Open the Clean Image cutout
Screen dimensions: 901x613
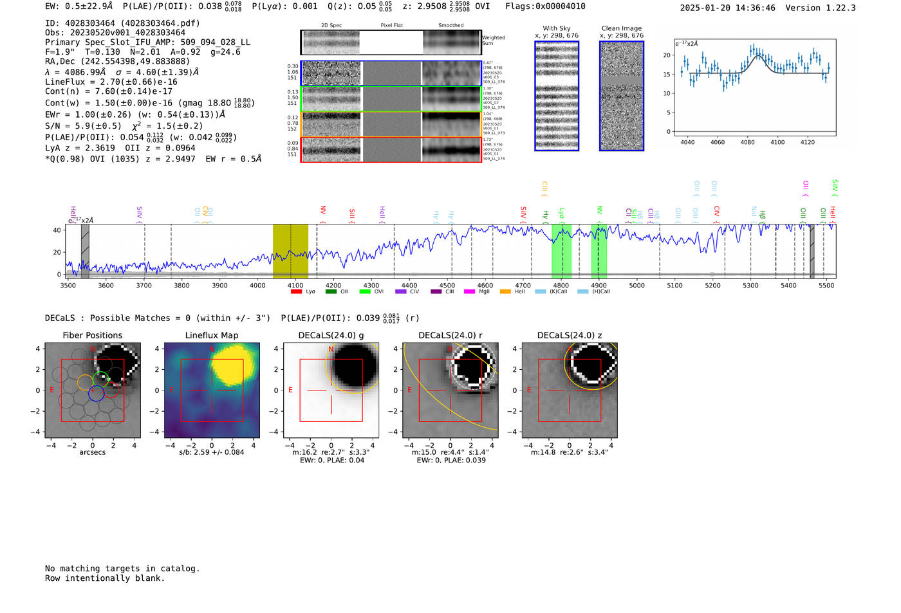click(x=622, y=96)
